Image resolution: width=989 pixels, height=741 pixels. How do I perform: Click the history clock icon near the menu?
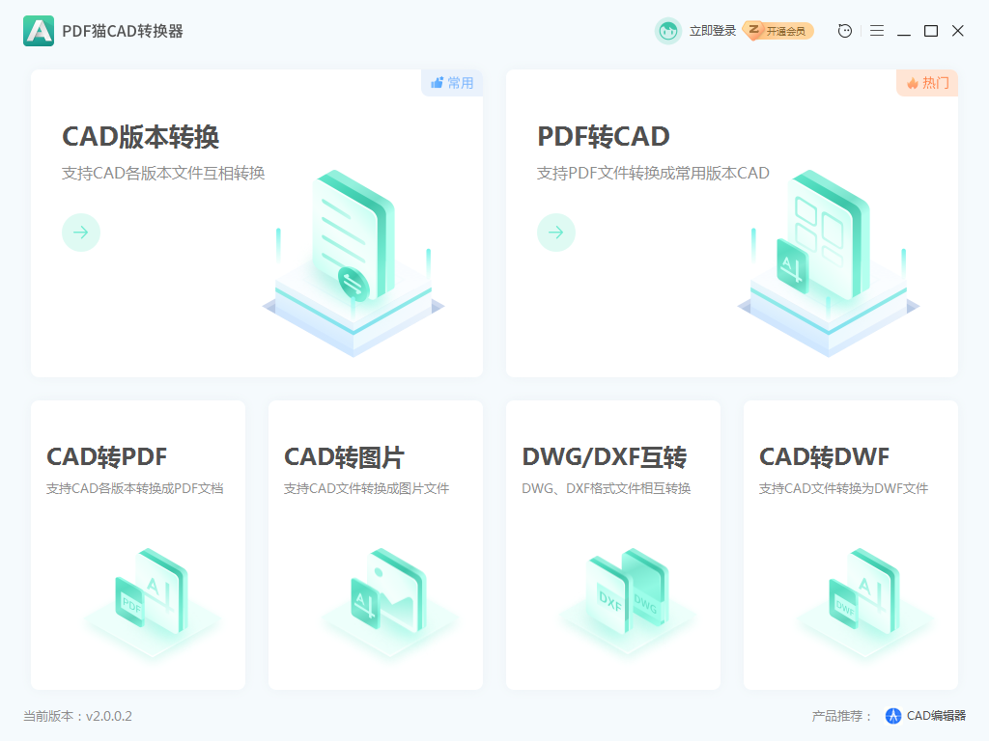pos(843,30)
